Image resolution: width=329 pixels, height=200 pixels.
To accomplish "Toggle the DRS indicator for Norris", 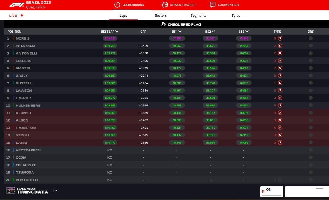I will 311,38.
